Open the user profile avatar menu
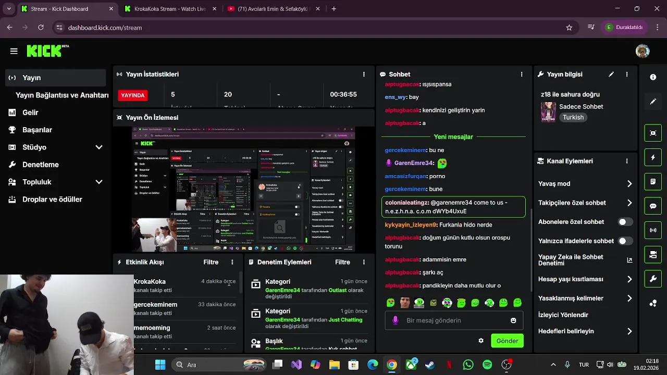Viewport: 667px width, 375px height. 643,51
